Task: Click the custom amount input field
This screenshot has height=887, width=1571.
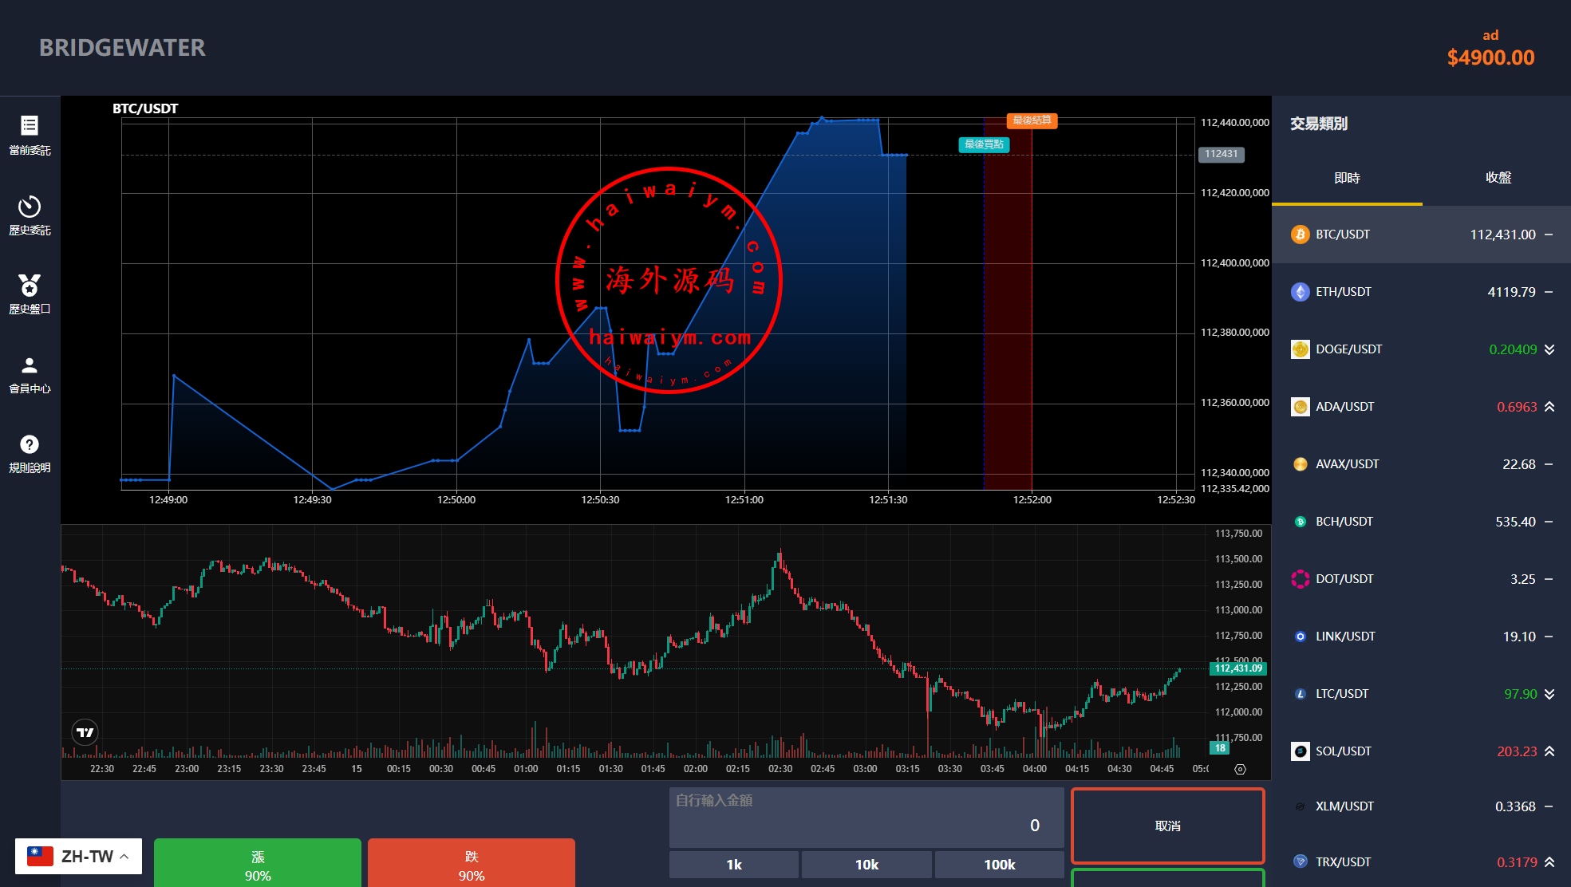Action: [866, 818]
